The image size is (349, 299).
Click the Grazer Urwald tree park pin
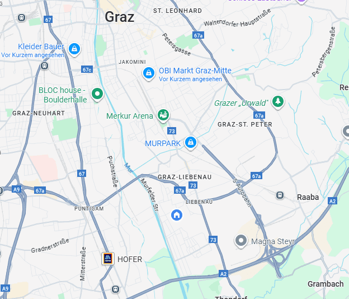(x=278, y=101)
